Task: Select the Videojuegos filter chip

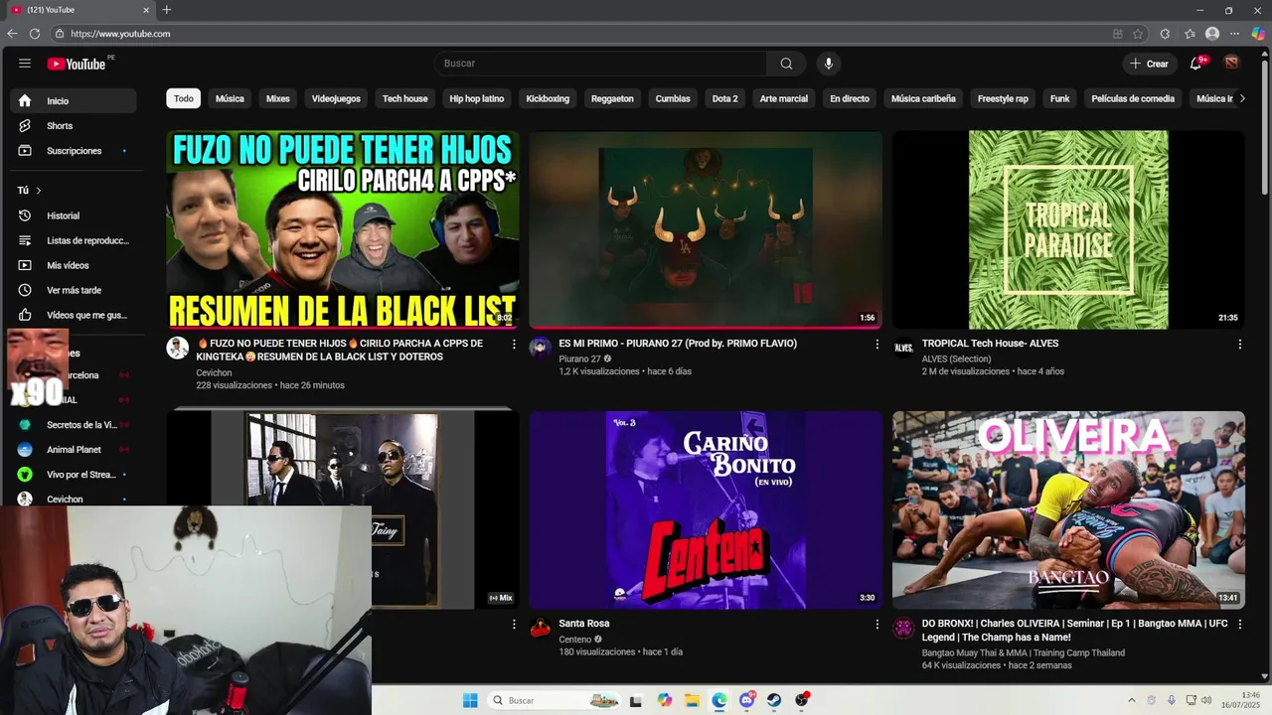Action: pos(336,98)
